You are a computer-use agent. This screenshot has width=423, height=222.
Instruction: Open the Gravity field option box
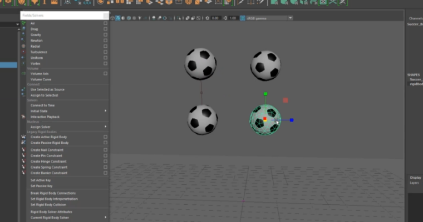tap(106, 35)
